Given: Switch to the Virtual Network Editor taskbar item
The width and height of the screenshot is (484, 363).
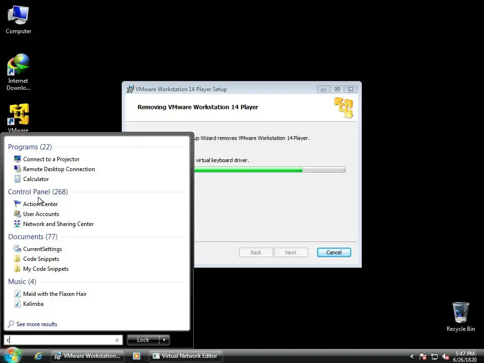Looking at the screenshot, I should click(185, 356).
